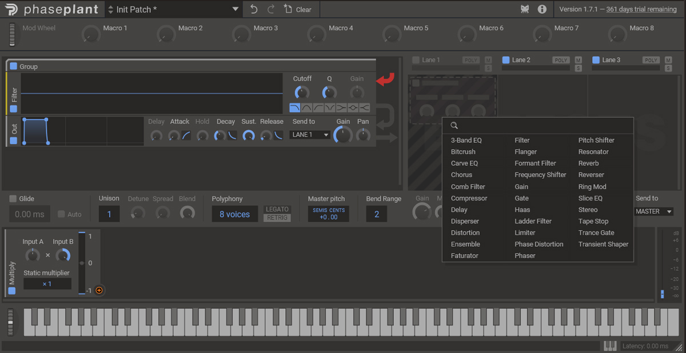Open the LANE 1 Send to dropdown

[310, 135]
